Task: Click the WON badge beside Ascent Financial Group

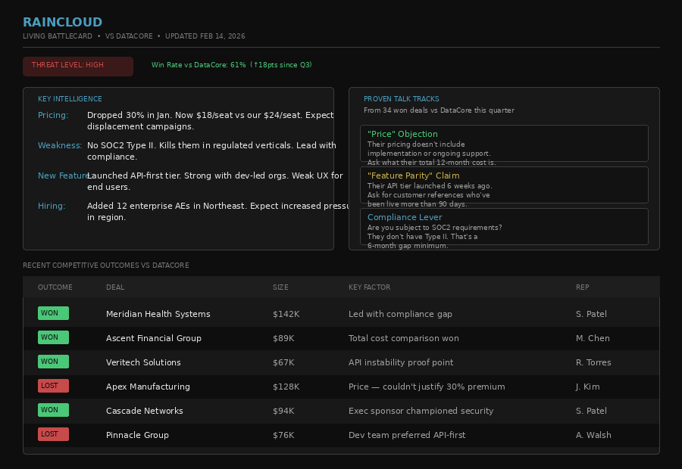Action: coord(52,337)
